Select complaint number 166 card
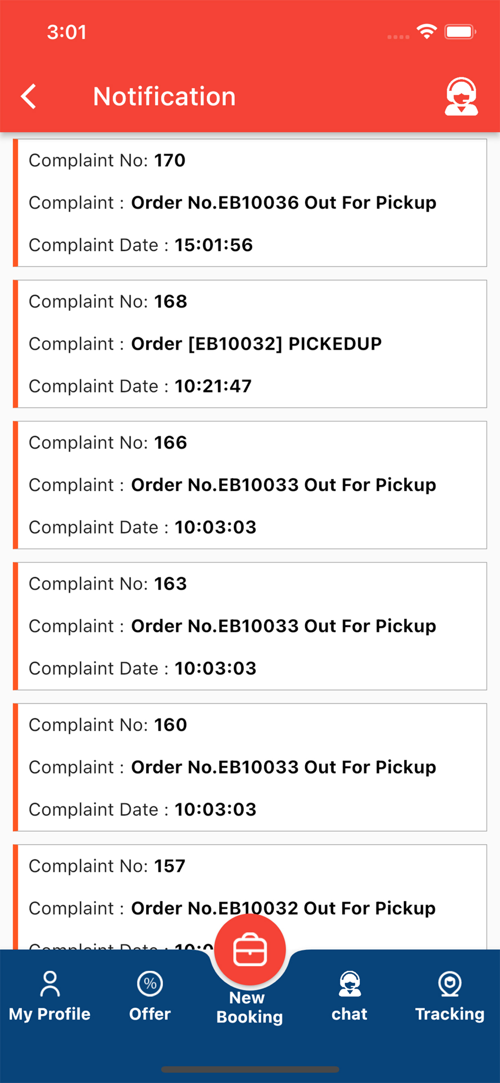The width and height of the screenshot is (500, 1083). pos(250,485)
